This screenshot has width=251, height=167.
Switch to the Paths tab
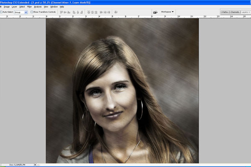pyautogui.click(x=225, y=12)
